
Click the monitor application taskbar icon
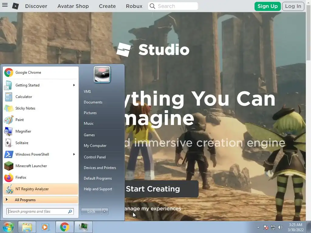(83, 227)
